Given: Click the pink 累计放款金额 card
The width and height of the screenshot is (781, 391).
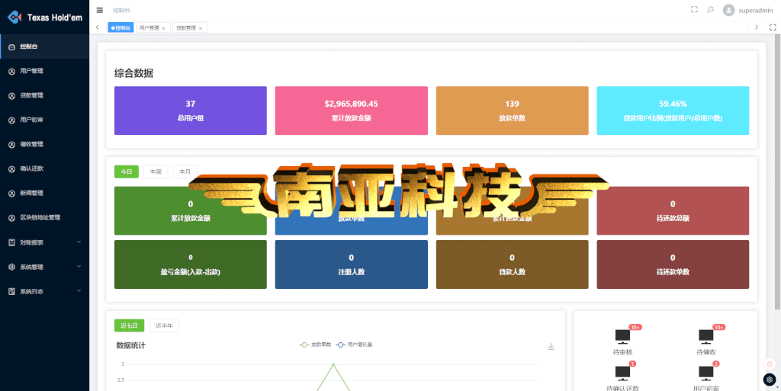Looking at the screenshot, I should click(351, 111).
